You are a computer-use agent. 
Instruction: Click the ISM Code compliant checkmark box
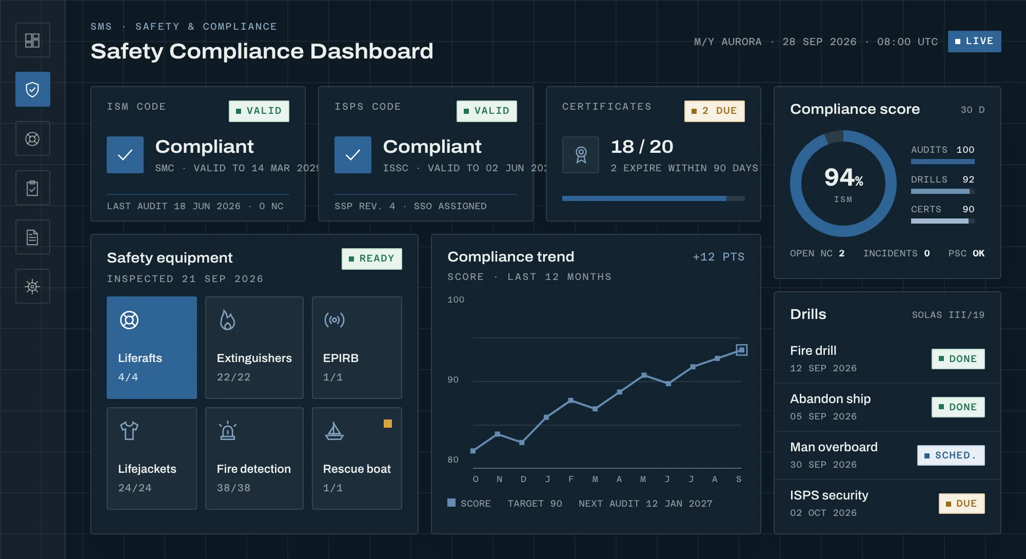tap(125, 155)
